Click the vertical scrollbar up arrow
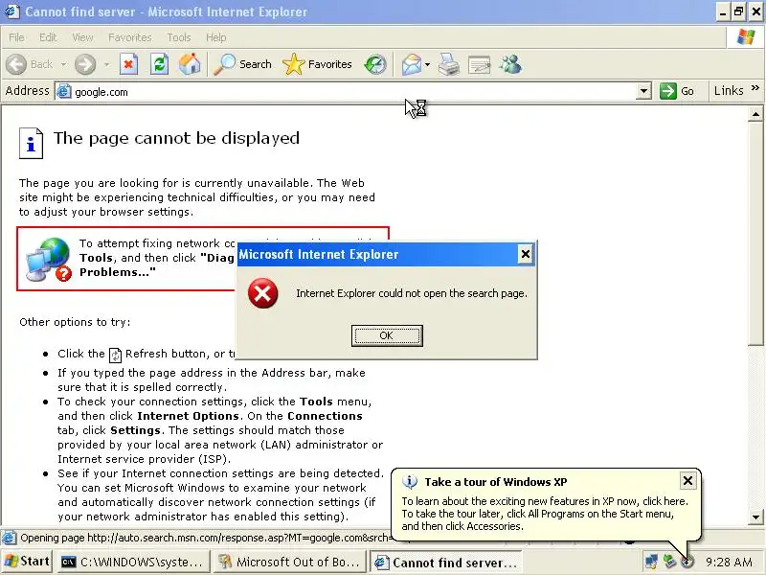 755,114
